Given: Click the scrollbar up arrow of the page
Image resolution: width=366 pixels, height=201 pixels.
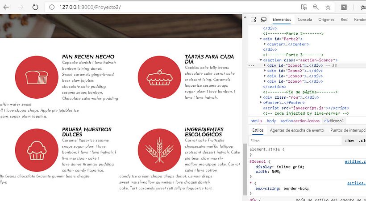Looking at the screenshot, I should click(245, 17).
